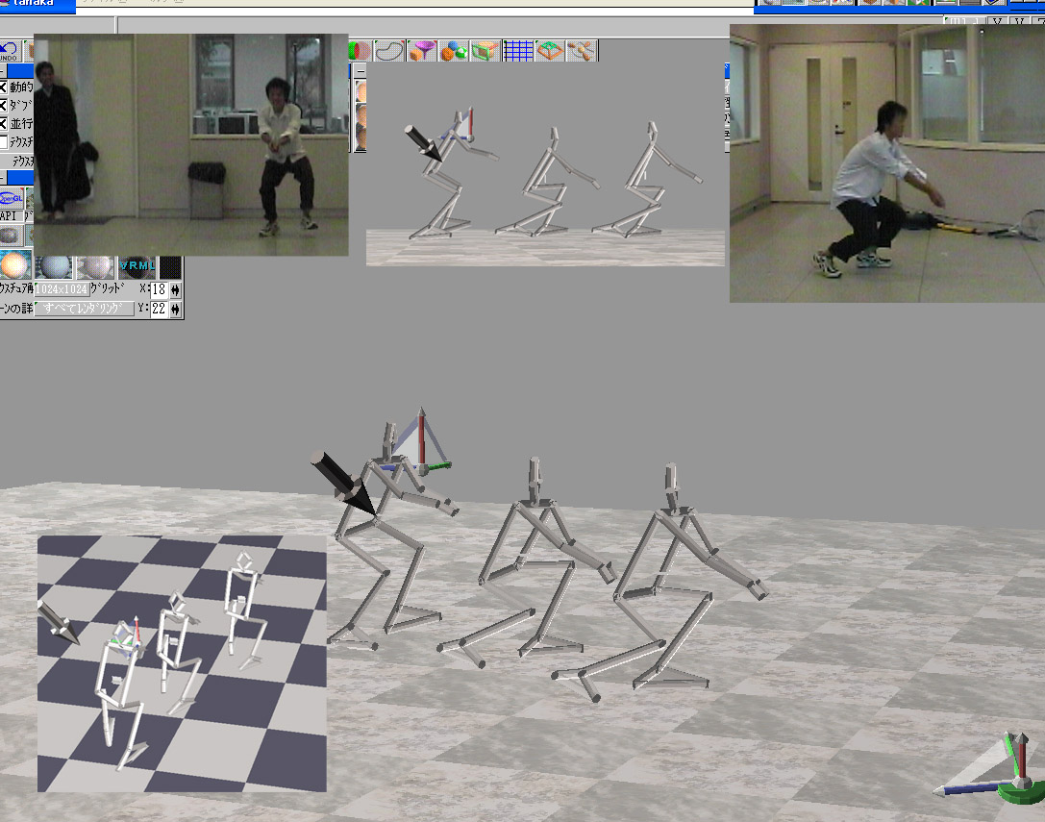Image resolution: width=1045 pixels, height=822 pixels.
Task: Uncheck the 並行 checkbox
Action: [x=3, y=123]
